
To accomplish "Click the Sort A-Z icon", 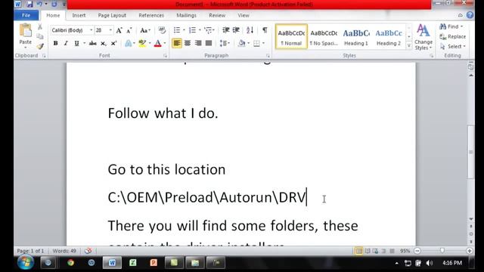I will pos(250,30).
